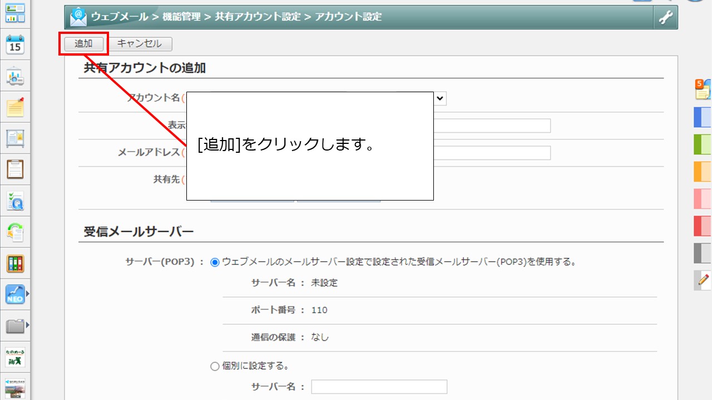Open the アカウント名 dropdown list
This screenshot has width=712, height=400.
[x=439, y=98]
